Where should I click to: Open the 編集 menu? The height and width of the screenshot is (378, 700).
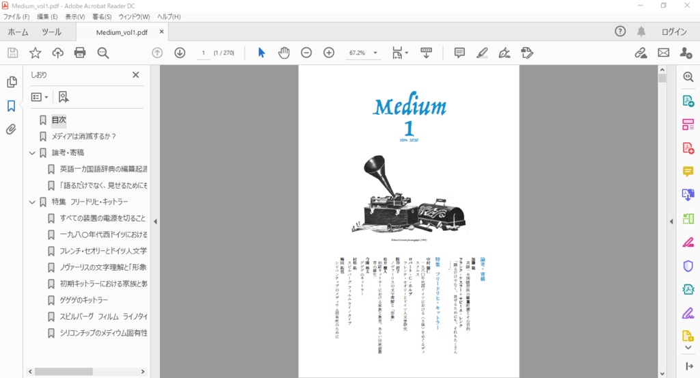pyautogui.click(x=47, y=16)
